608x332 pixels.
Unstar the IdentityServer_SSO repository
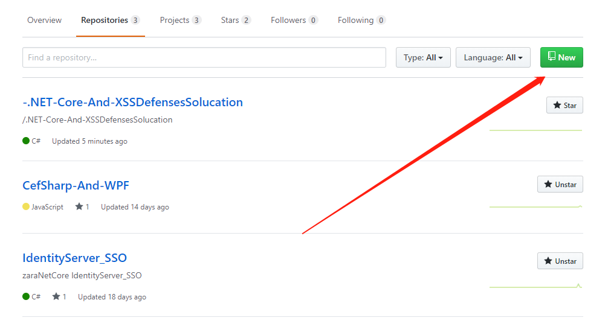(560, 261)
